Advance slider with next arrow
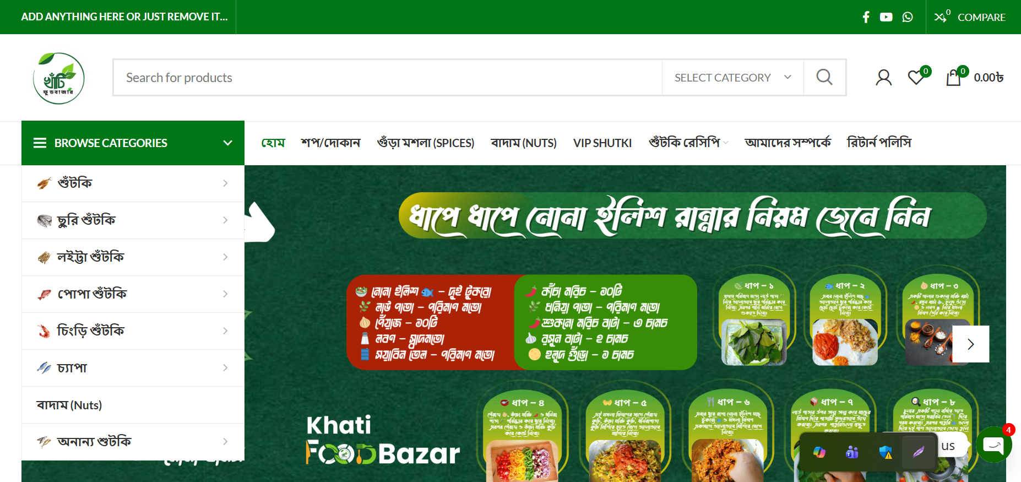 point(971,344)
